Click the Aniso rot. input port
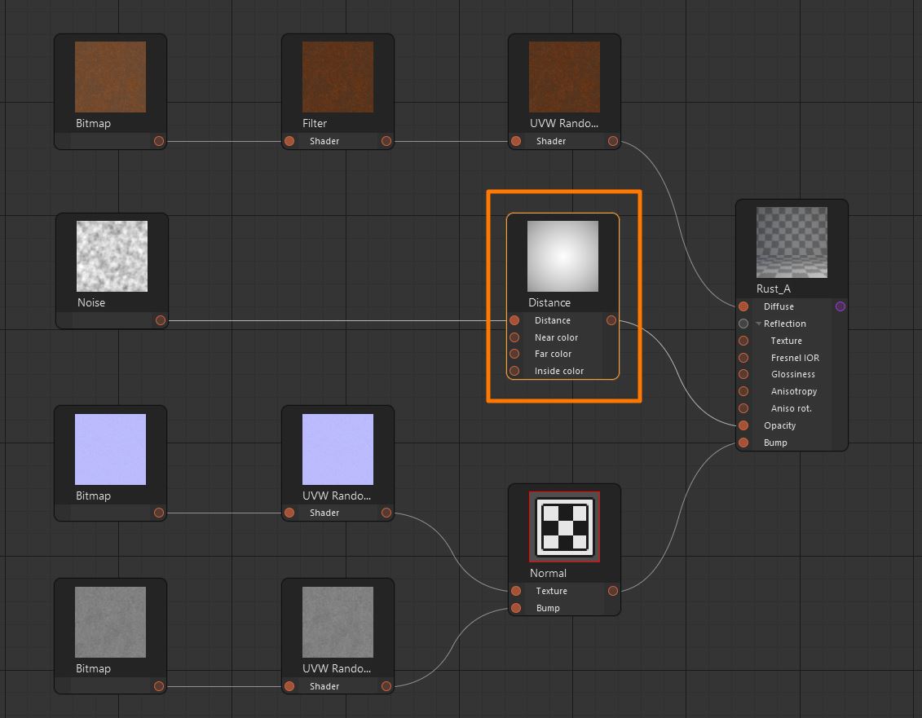922x718 pixels. [743, 408]
